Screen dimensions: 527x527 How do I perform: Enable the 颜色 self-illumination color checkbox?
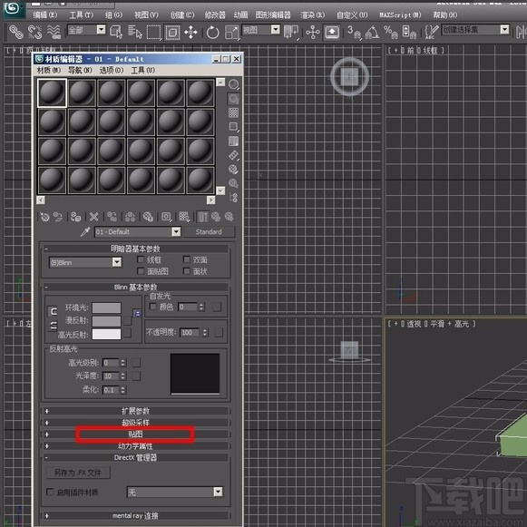pos(153,307)
